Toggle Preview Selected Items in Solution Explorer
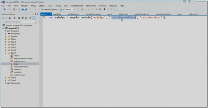The image size is (208, 108). tap(34, 18)
